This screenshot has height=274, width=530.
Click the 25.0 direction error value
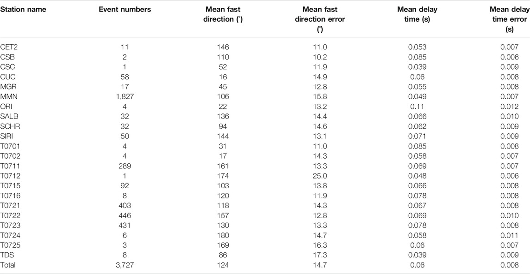[320, 176]
